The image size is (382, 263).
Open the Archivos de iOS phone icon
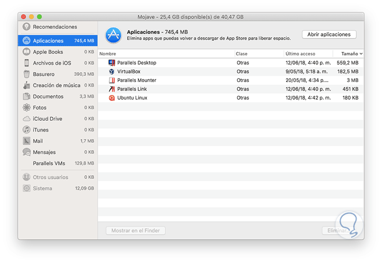coord(26,63)
